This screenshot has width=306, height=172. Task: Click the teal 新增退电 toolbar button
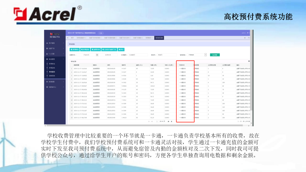pos(85,50)
